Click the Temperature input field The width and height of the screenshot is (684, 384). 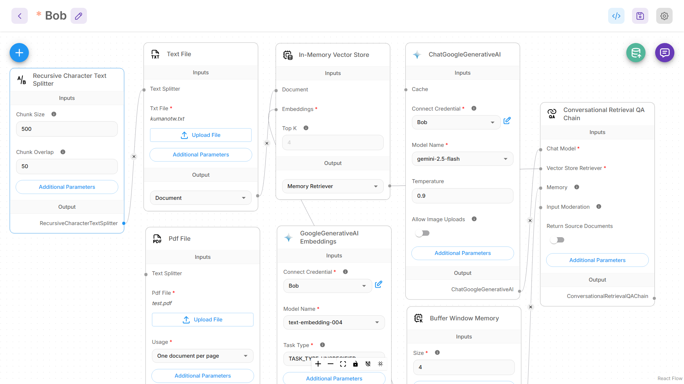(462, 196)
